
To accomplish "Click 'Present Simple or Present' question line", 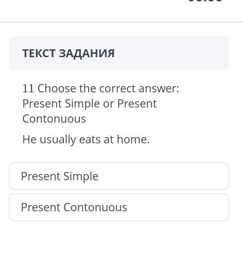I will pos(89,104).
